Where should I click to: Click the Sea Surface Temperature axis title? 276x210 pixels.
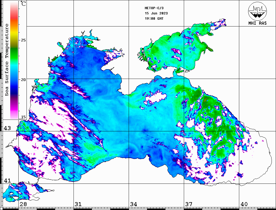pyautogui.click(x=7, y=60)
